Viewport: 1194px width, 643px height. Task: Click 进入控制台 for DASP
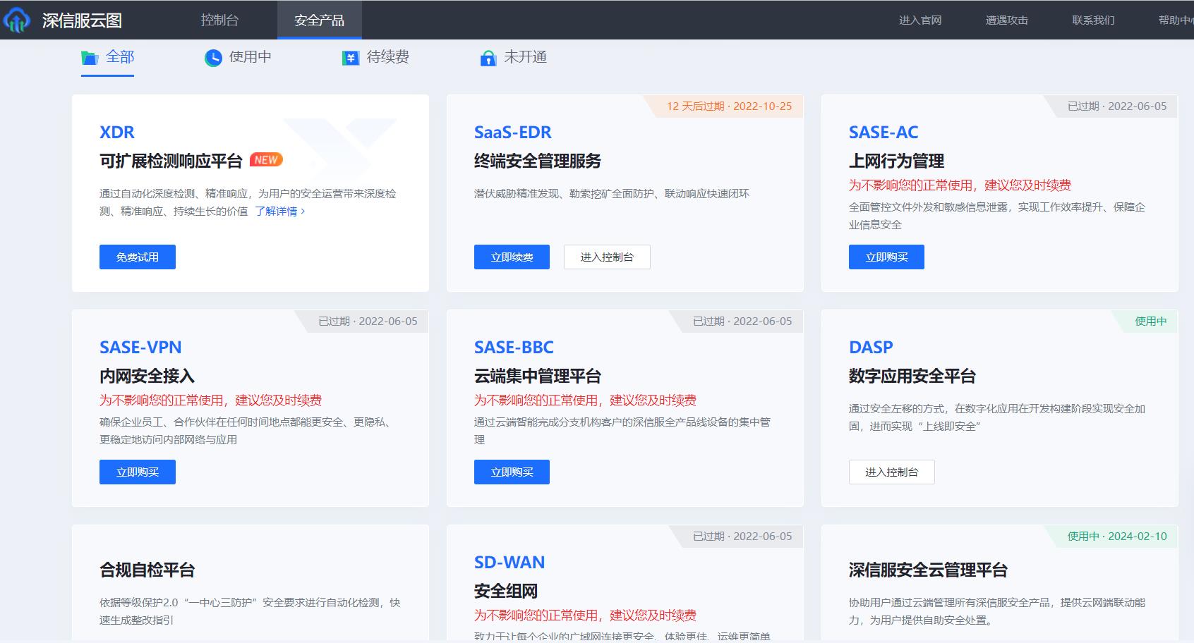pos(892,472)
